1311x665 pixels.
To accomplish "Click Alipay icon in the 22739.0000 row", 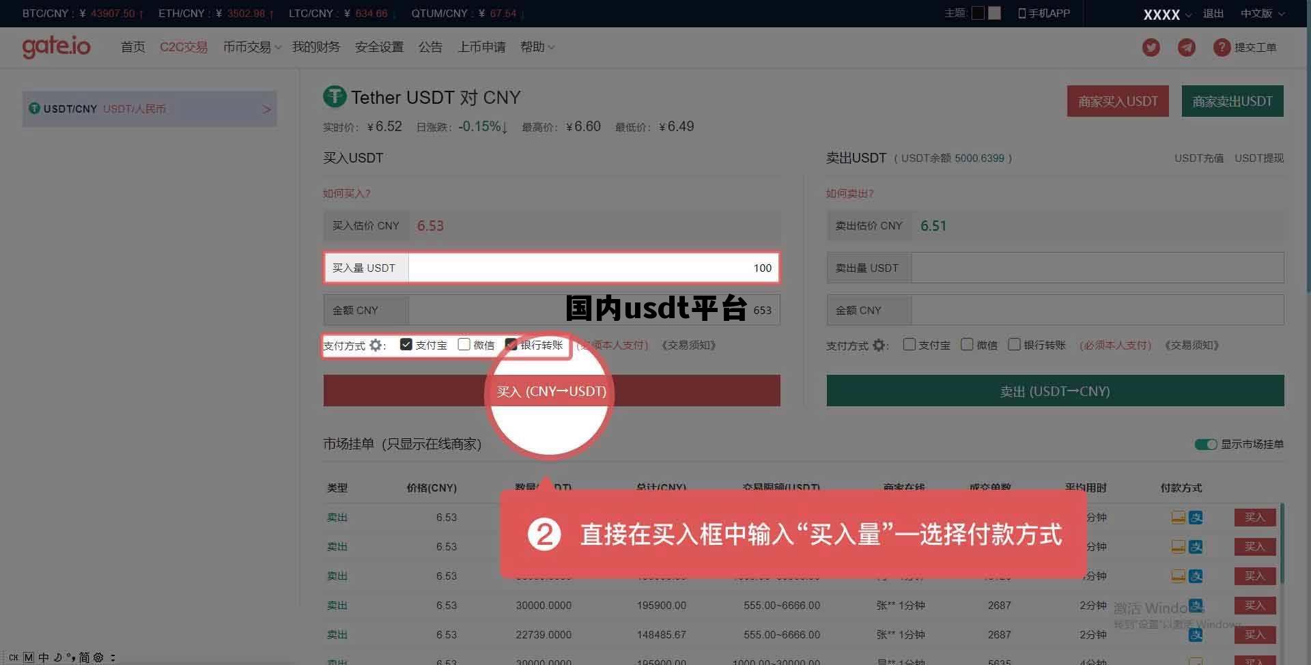I will click(1196, 635).
